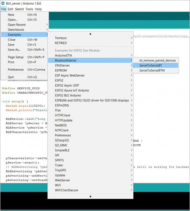Open the Preferences library examples
Image resolution: width=190 pixels, height=211 pixels.
click(x=91, y=135)
